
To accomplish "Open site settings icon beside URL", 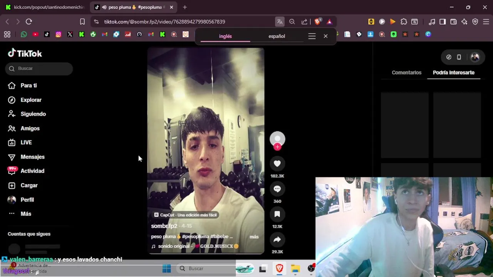I will tap(96, 22).
